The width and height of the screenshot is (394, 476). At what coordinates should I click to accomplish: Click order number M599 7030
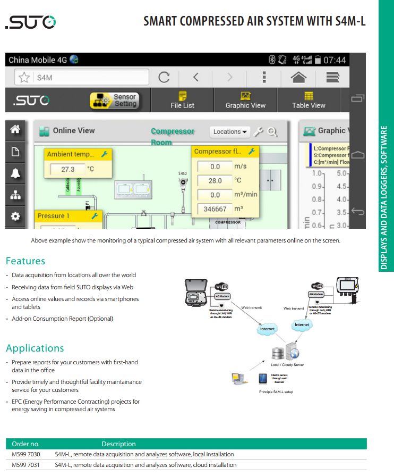pyautogui.click(x=26, y=454)
